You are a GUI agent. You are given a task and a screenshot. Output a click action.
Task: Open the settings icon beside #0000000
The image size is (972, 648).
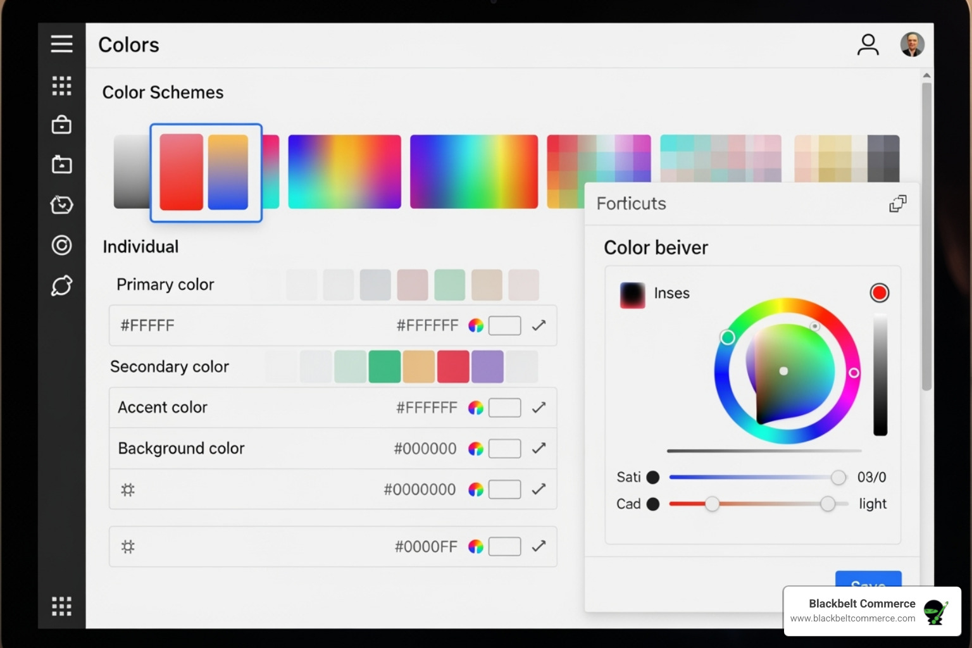tap(127, 489)
